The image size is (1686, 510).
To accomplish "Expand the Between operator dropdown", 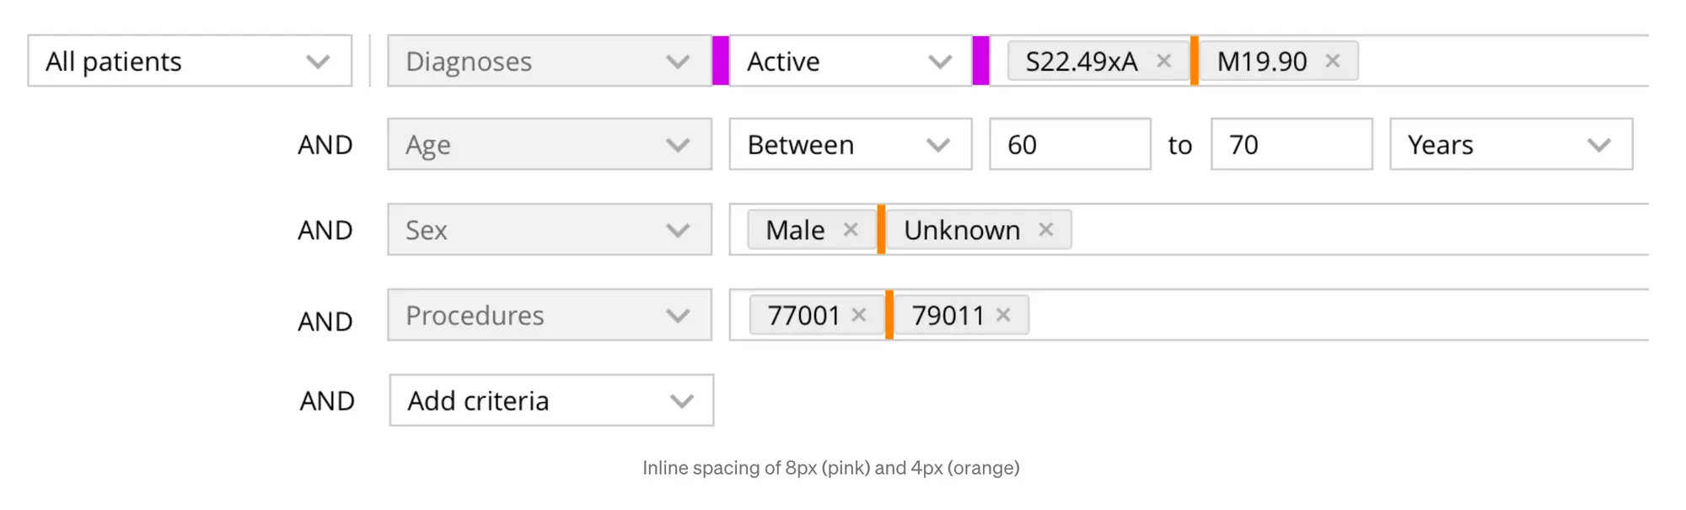I will point(850,145).
